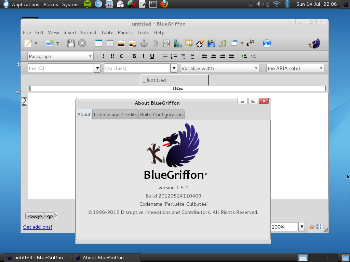Open the CSS stylesheet editor icon
The width and height of the screenshot is (350, 262).
[x=189, y=43]
